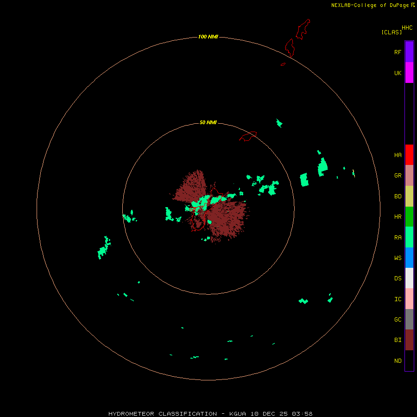This screenshot has height=417, width=417.
Task: Click the GR legend label
Action: click(398, 176)
